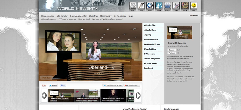Screen dimensions: 241x110
Task: Play the 14:02 partially visible thumbnail
Action: click(x=130, y=96)
